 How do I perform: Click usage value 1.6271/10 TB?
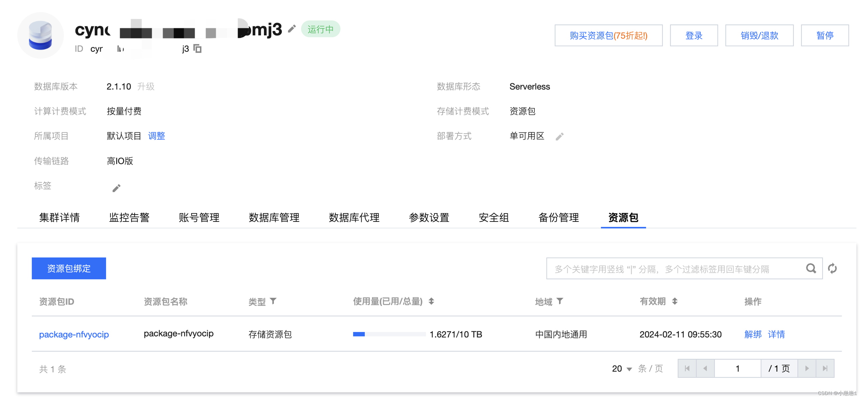455,334
